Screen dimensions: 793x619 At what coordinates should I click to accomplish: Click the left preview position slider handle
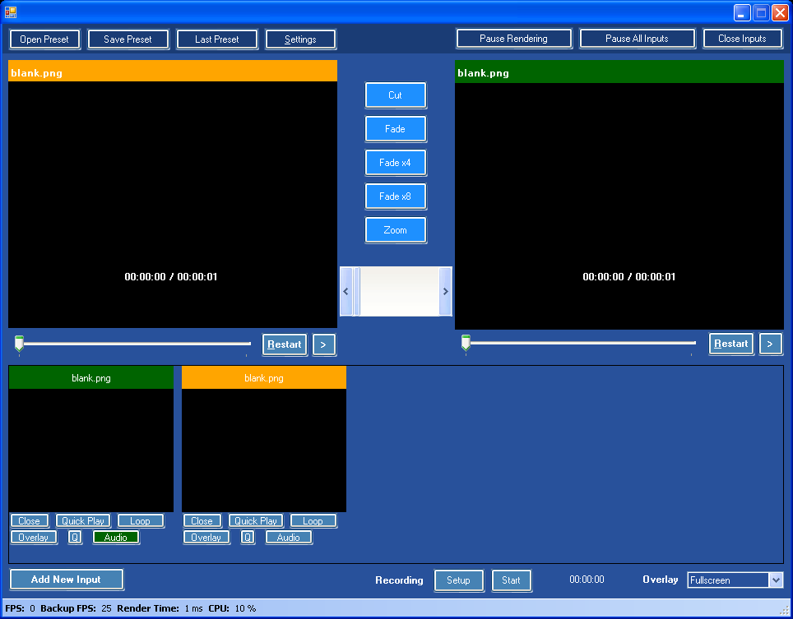coord(19,343)
